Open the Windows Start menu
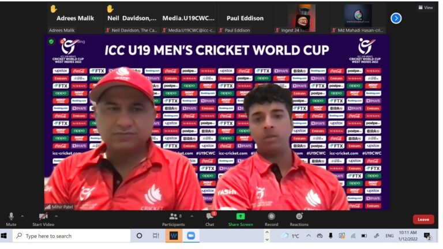 click(x=4, y=236)
